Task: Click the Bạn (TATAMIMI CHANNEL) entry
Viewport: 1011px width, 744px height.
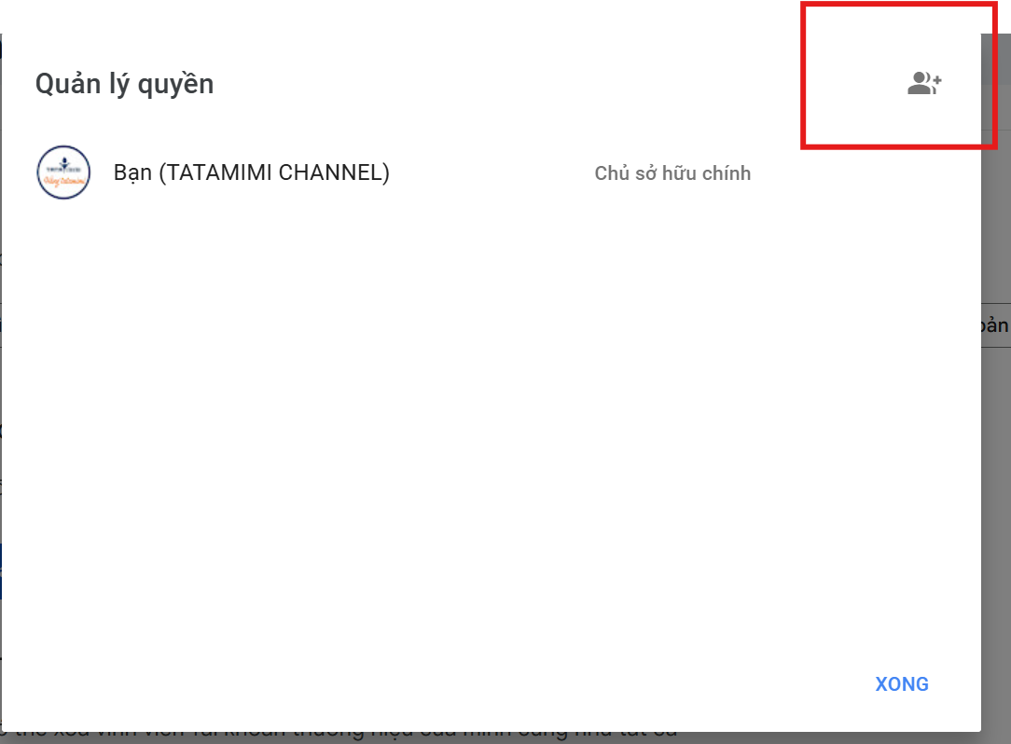Action: 253,172
